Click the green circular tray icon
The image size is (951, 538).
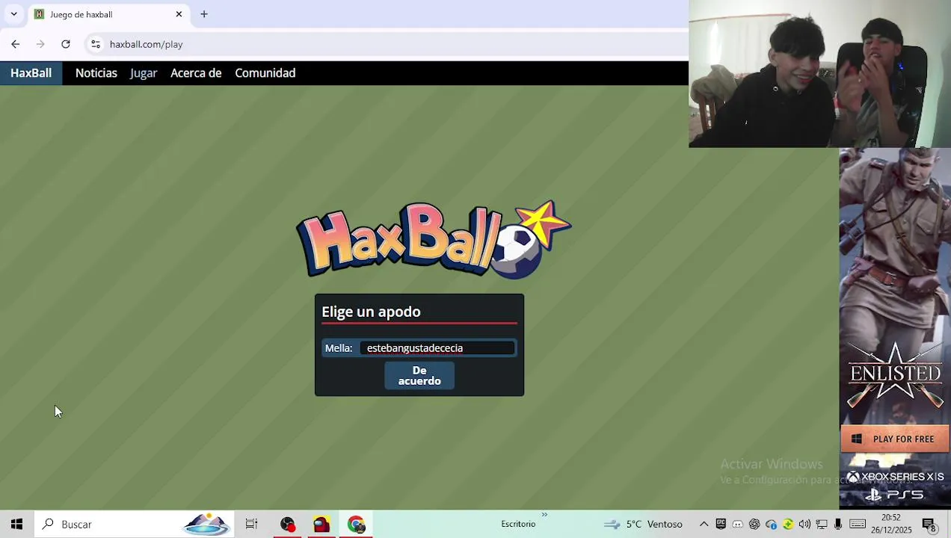(788, 525)
